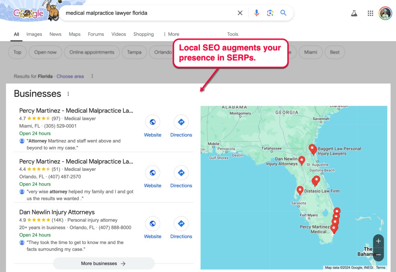Zoom the map in with the plus control

click(x=378, y=241)
